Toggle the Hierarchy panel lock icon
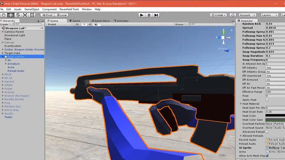285x160 pixels. click(38, 21)
